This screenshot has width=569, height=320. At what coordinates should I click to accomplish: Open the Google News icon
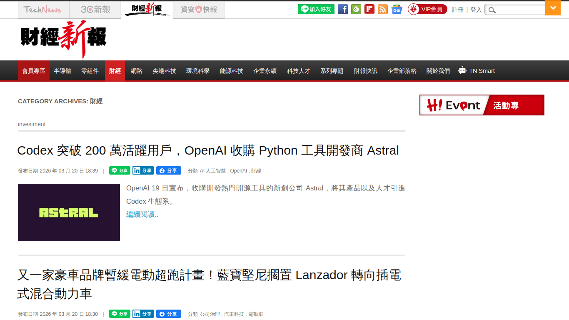click(x=397, y=9)
